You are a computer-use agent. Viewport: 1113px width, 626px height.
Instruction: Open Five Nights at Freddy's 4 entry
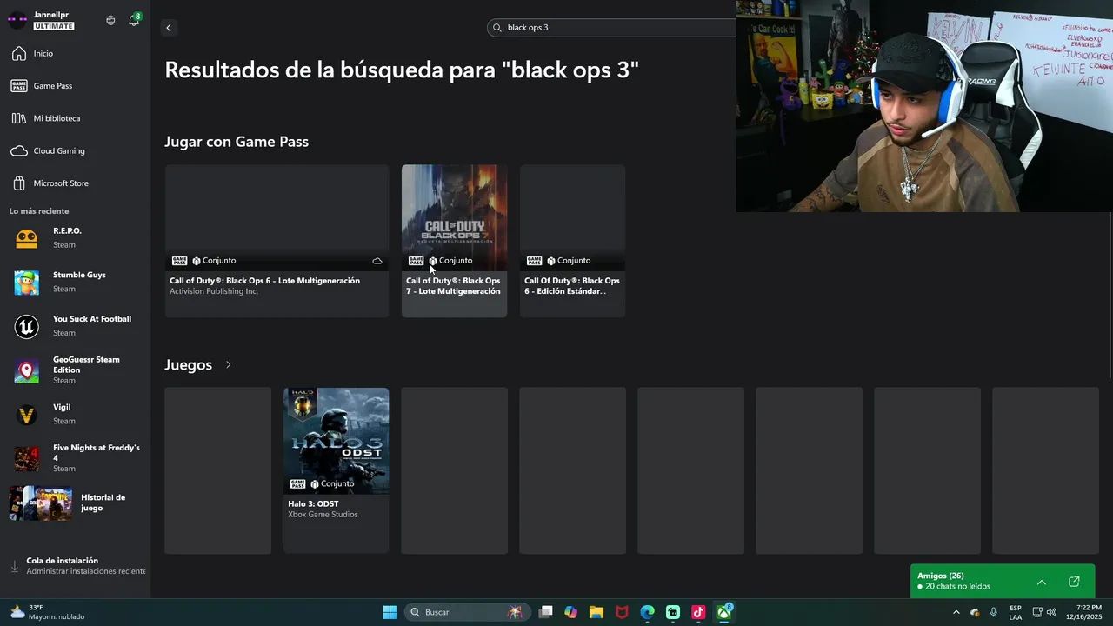75,458
